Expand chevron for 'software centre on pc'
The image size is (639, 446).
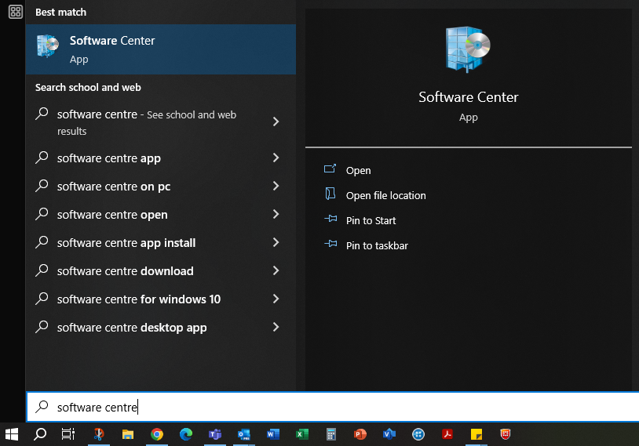tap(276, 186)
